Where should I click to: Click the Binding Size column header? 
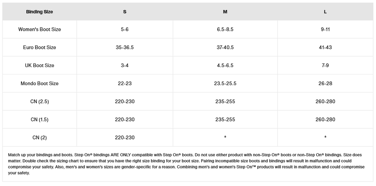pyautogui.click(x=39, y=12)
